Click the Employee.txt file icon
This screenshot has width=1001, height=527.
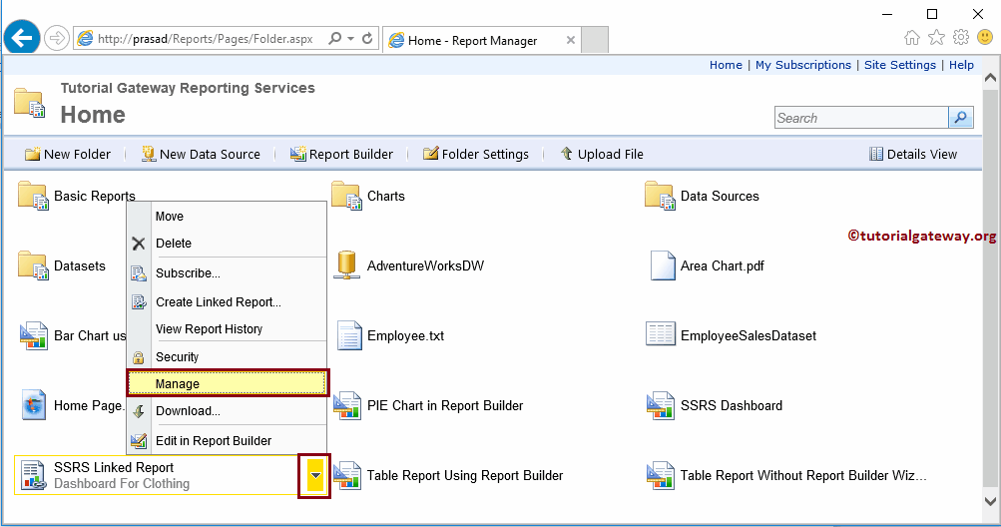(x=349, y=336)
